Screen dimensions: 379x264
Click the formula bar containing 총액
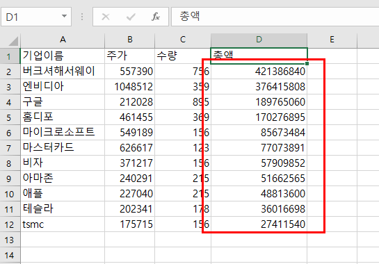[x=275, y=17]
